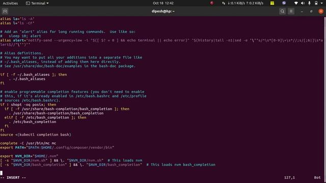Click the line 'if ! shopt -oq posix; then'
This screenshot has height=183, width=326.
[28, 105]
